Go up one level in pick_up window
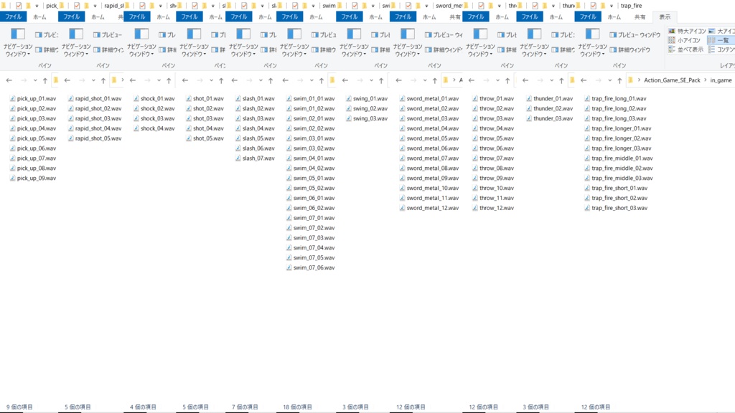The image size is (735, 413). coord(45,80)
